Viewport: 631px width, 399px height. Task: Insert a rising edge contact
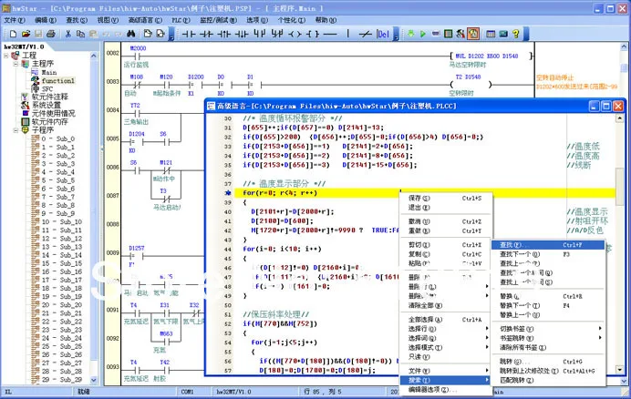tap(223, 35)
